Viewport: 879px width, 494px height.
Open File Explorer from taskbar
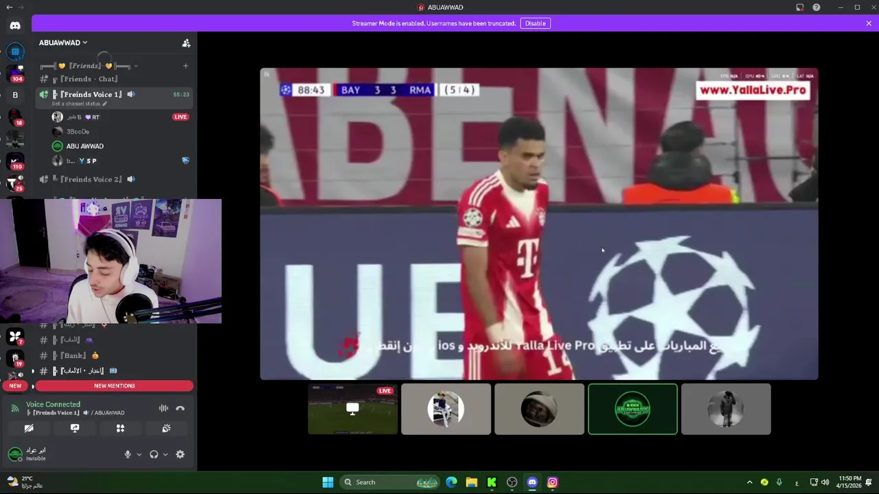[x=471, y=482]
